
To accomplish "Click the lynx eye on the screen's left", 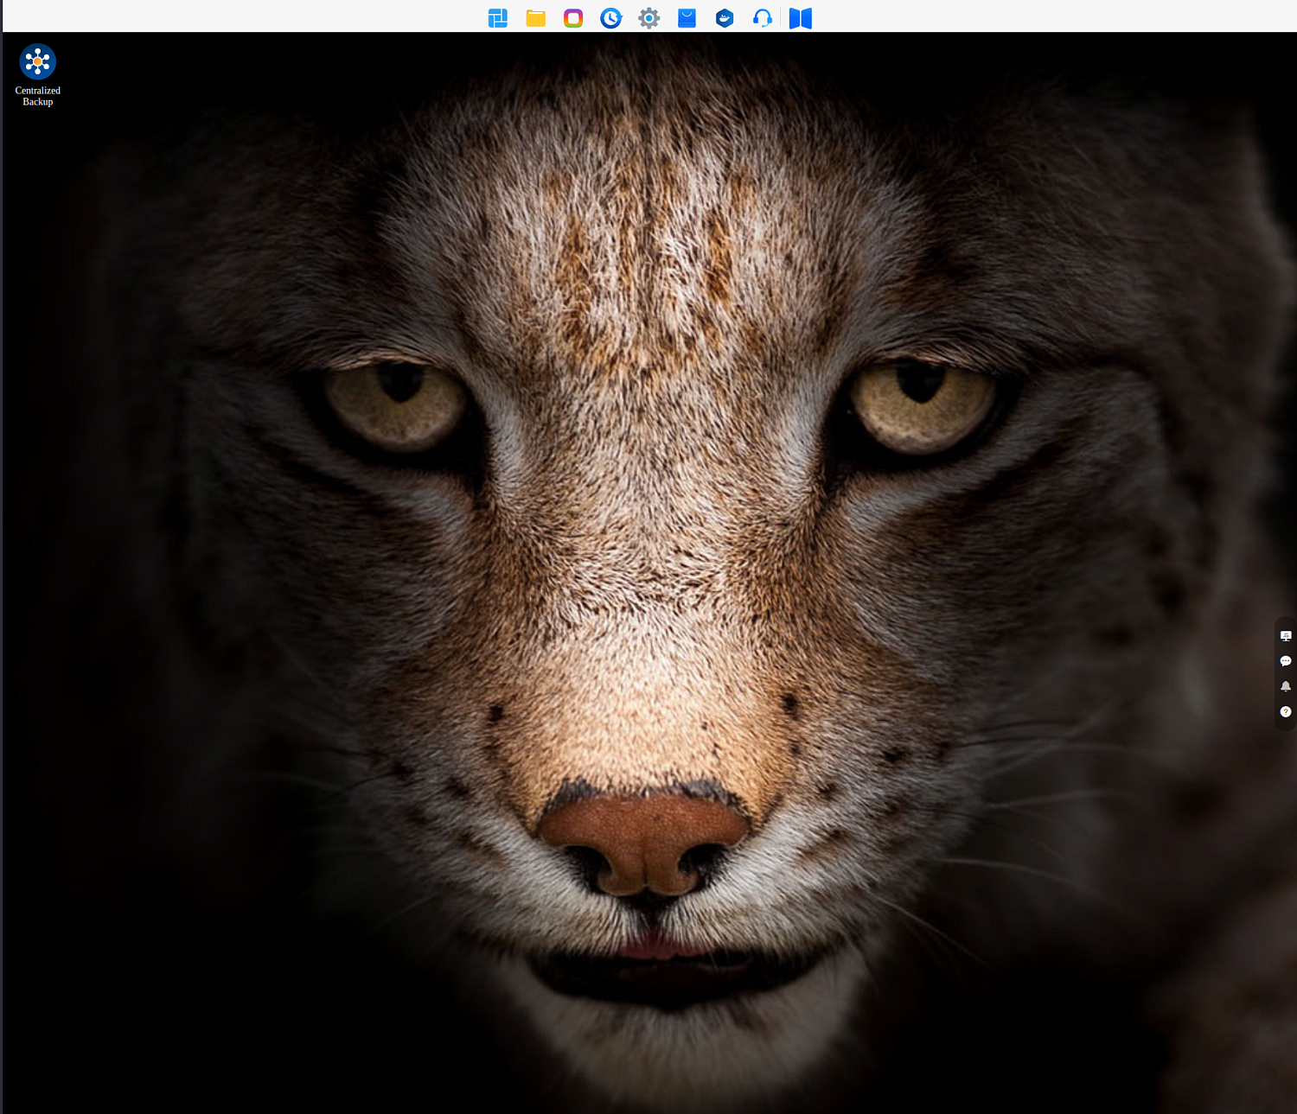I will pos(398,402).
